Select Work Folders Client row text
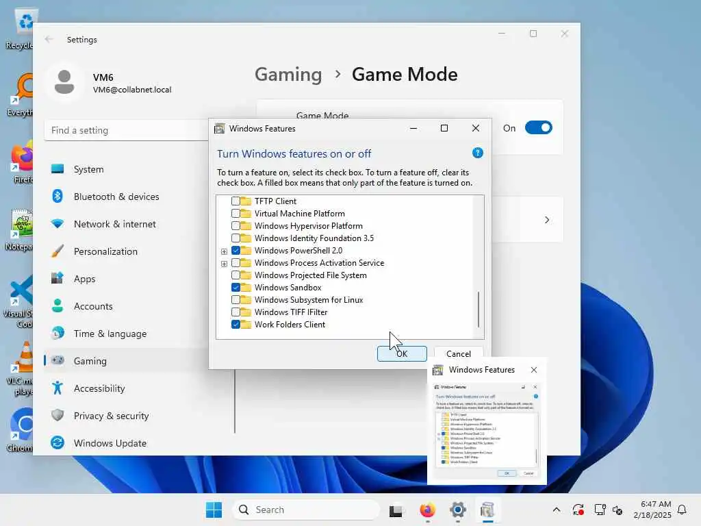Image resolution: width=701 pixels, height=526 pixels. (x=290, y=324)
